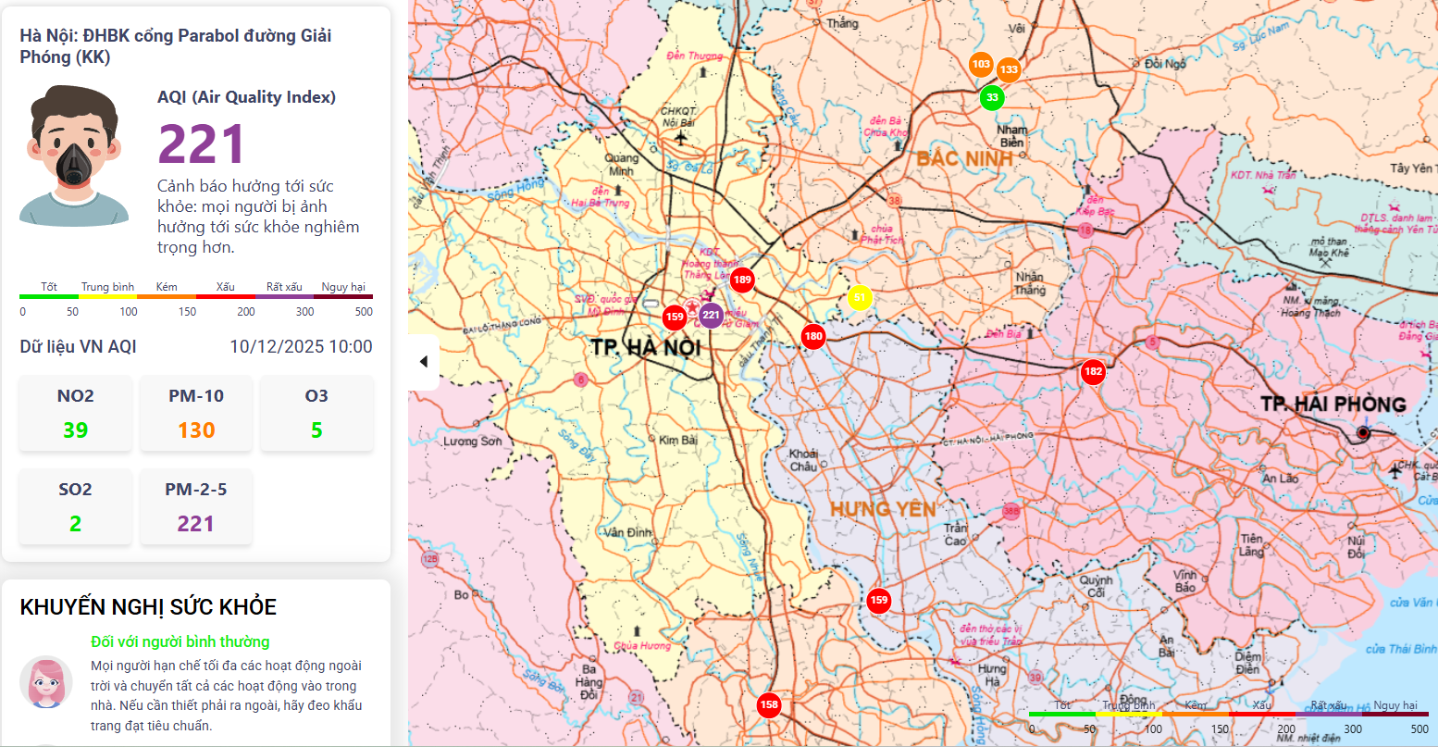
Task: Click the map's bottom-right AQI legend bar
Action: point(1228,715)
